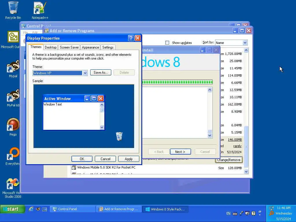Click Next in the Windows 8 installer
Screen dimensions: 296x222
[x=180, y=152]
